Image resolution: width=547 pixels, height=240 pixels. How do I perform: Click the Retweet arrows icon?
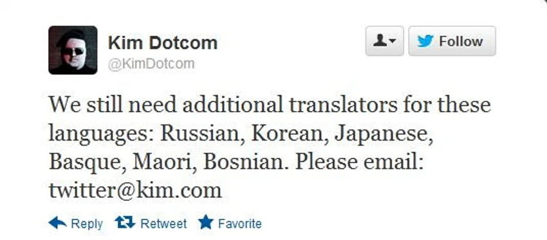(x=125, y=223)
